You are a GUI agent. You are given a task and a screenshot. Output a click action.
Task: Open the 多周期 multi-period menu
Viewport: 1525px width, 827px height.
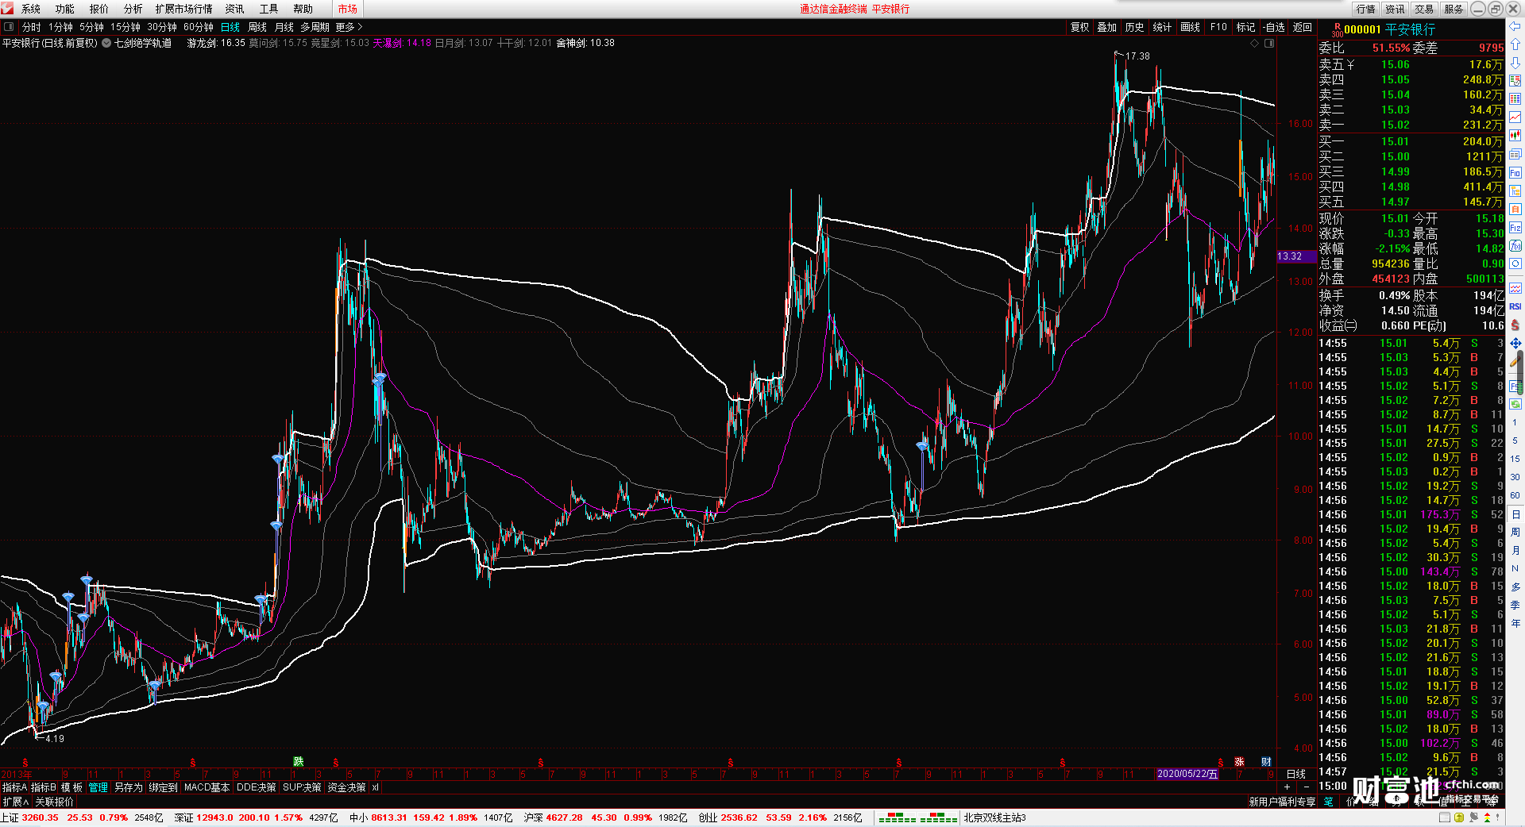pyautogui.click(x=315, y=27)
